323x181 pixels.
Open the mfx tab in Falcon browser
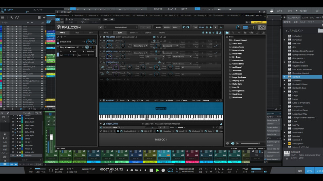251,33
